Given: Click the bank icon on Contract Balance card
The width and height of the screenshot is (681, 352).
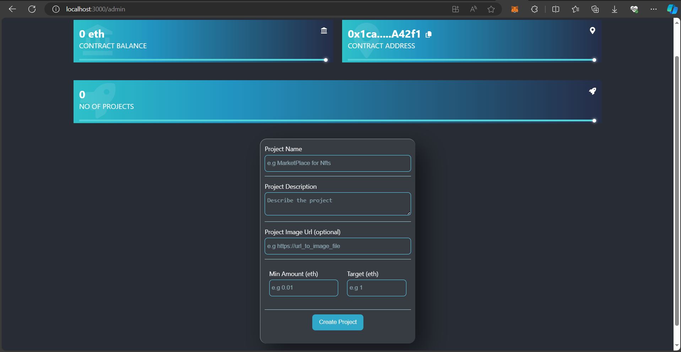Looking at the screenshot, I should [324, 31].
